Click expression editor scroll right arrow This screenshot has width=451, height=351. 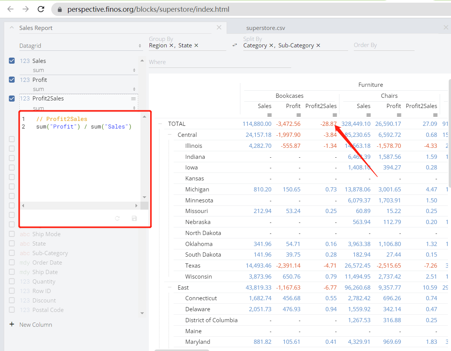(136, 206)
